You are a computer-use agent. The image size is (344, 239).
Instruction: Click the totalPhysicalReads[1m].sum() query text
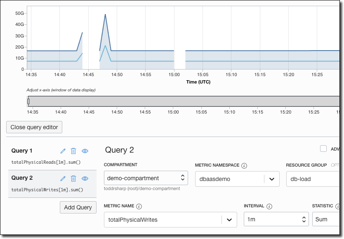46,162
